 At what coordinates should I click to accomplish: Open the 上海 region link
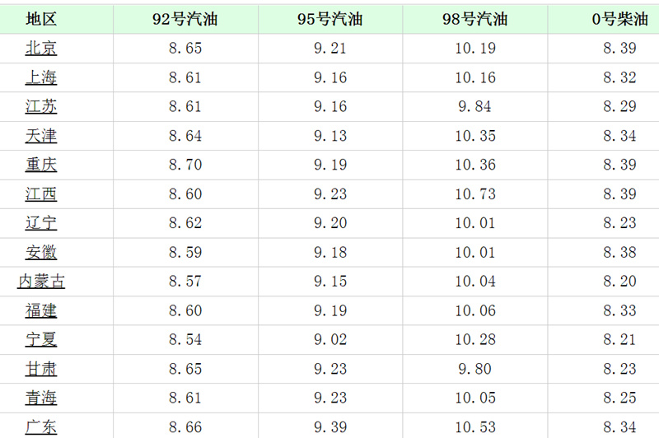[40, 77]
